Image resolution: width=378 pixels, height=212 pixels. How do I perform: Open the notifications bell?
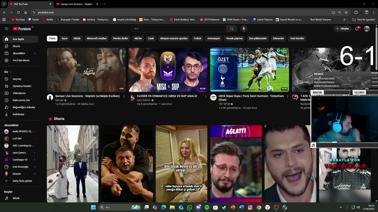(357, 29)
